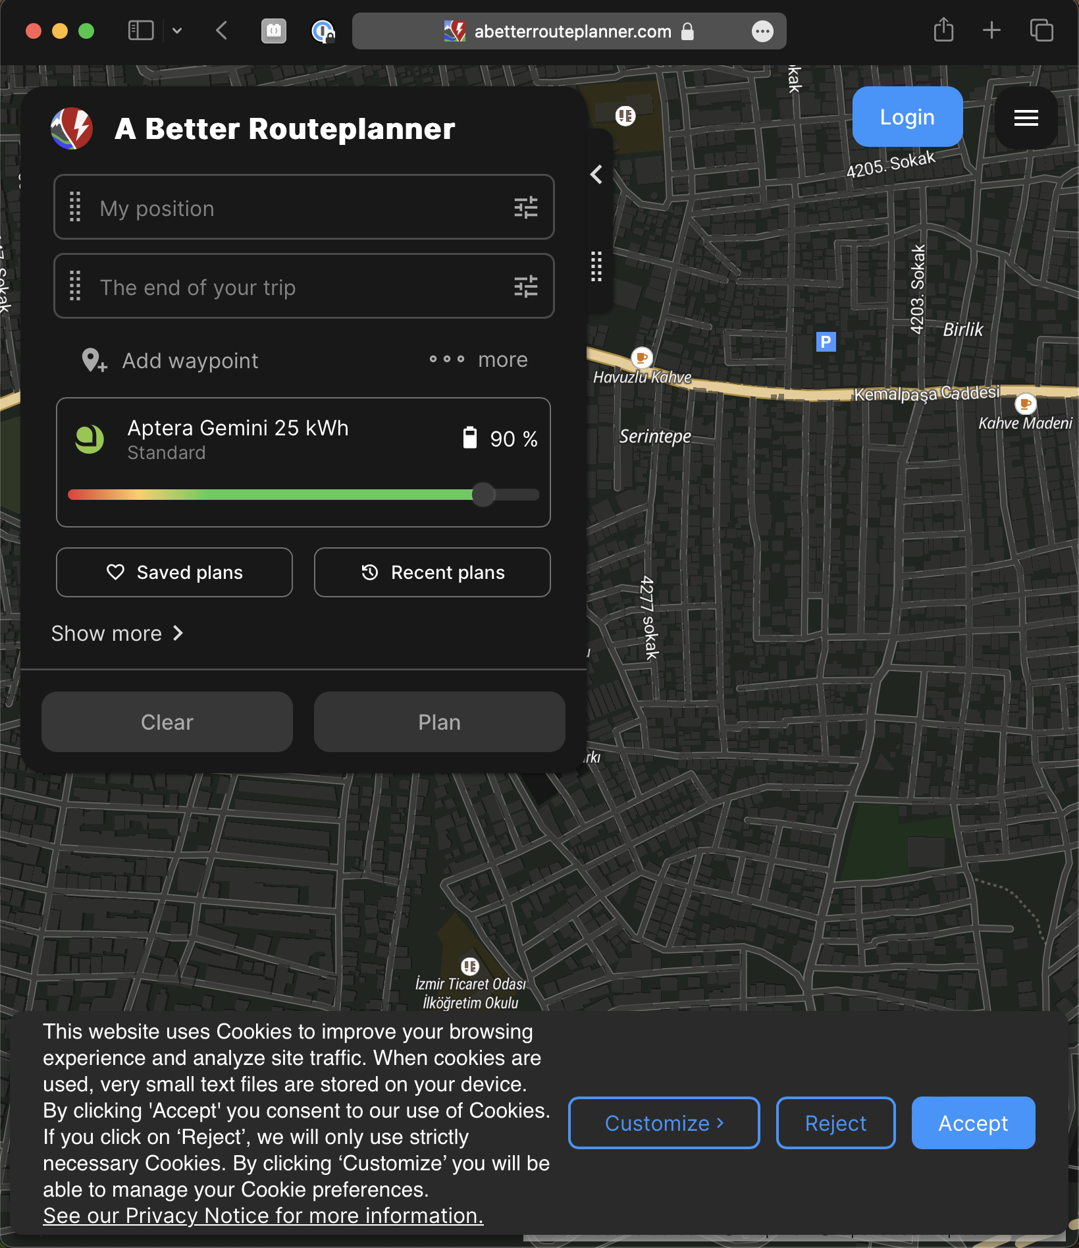
Task: Click the Serintepe neighborhood label
Action: click(x=655, y=436)
